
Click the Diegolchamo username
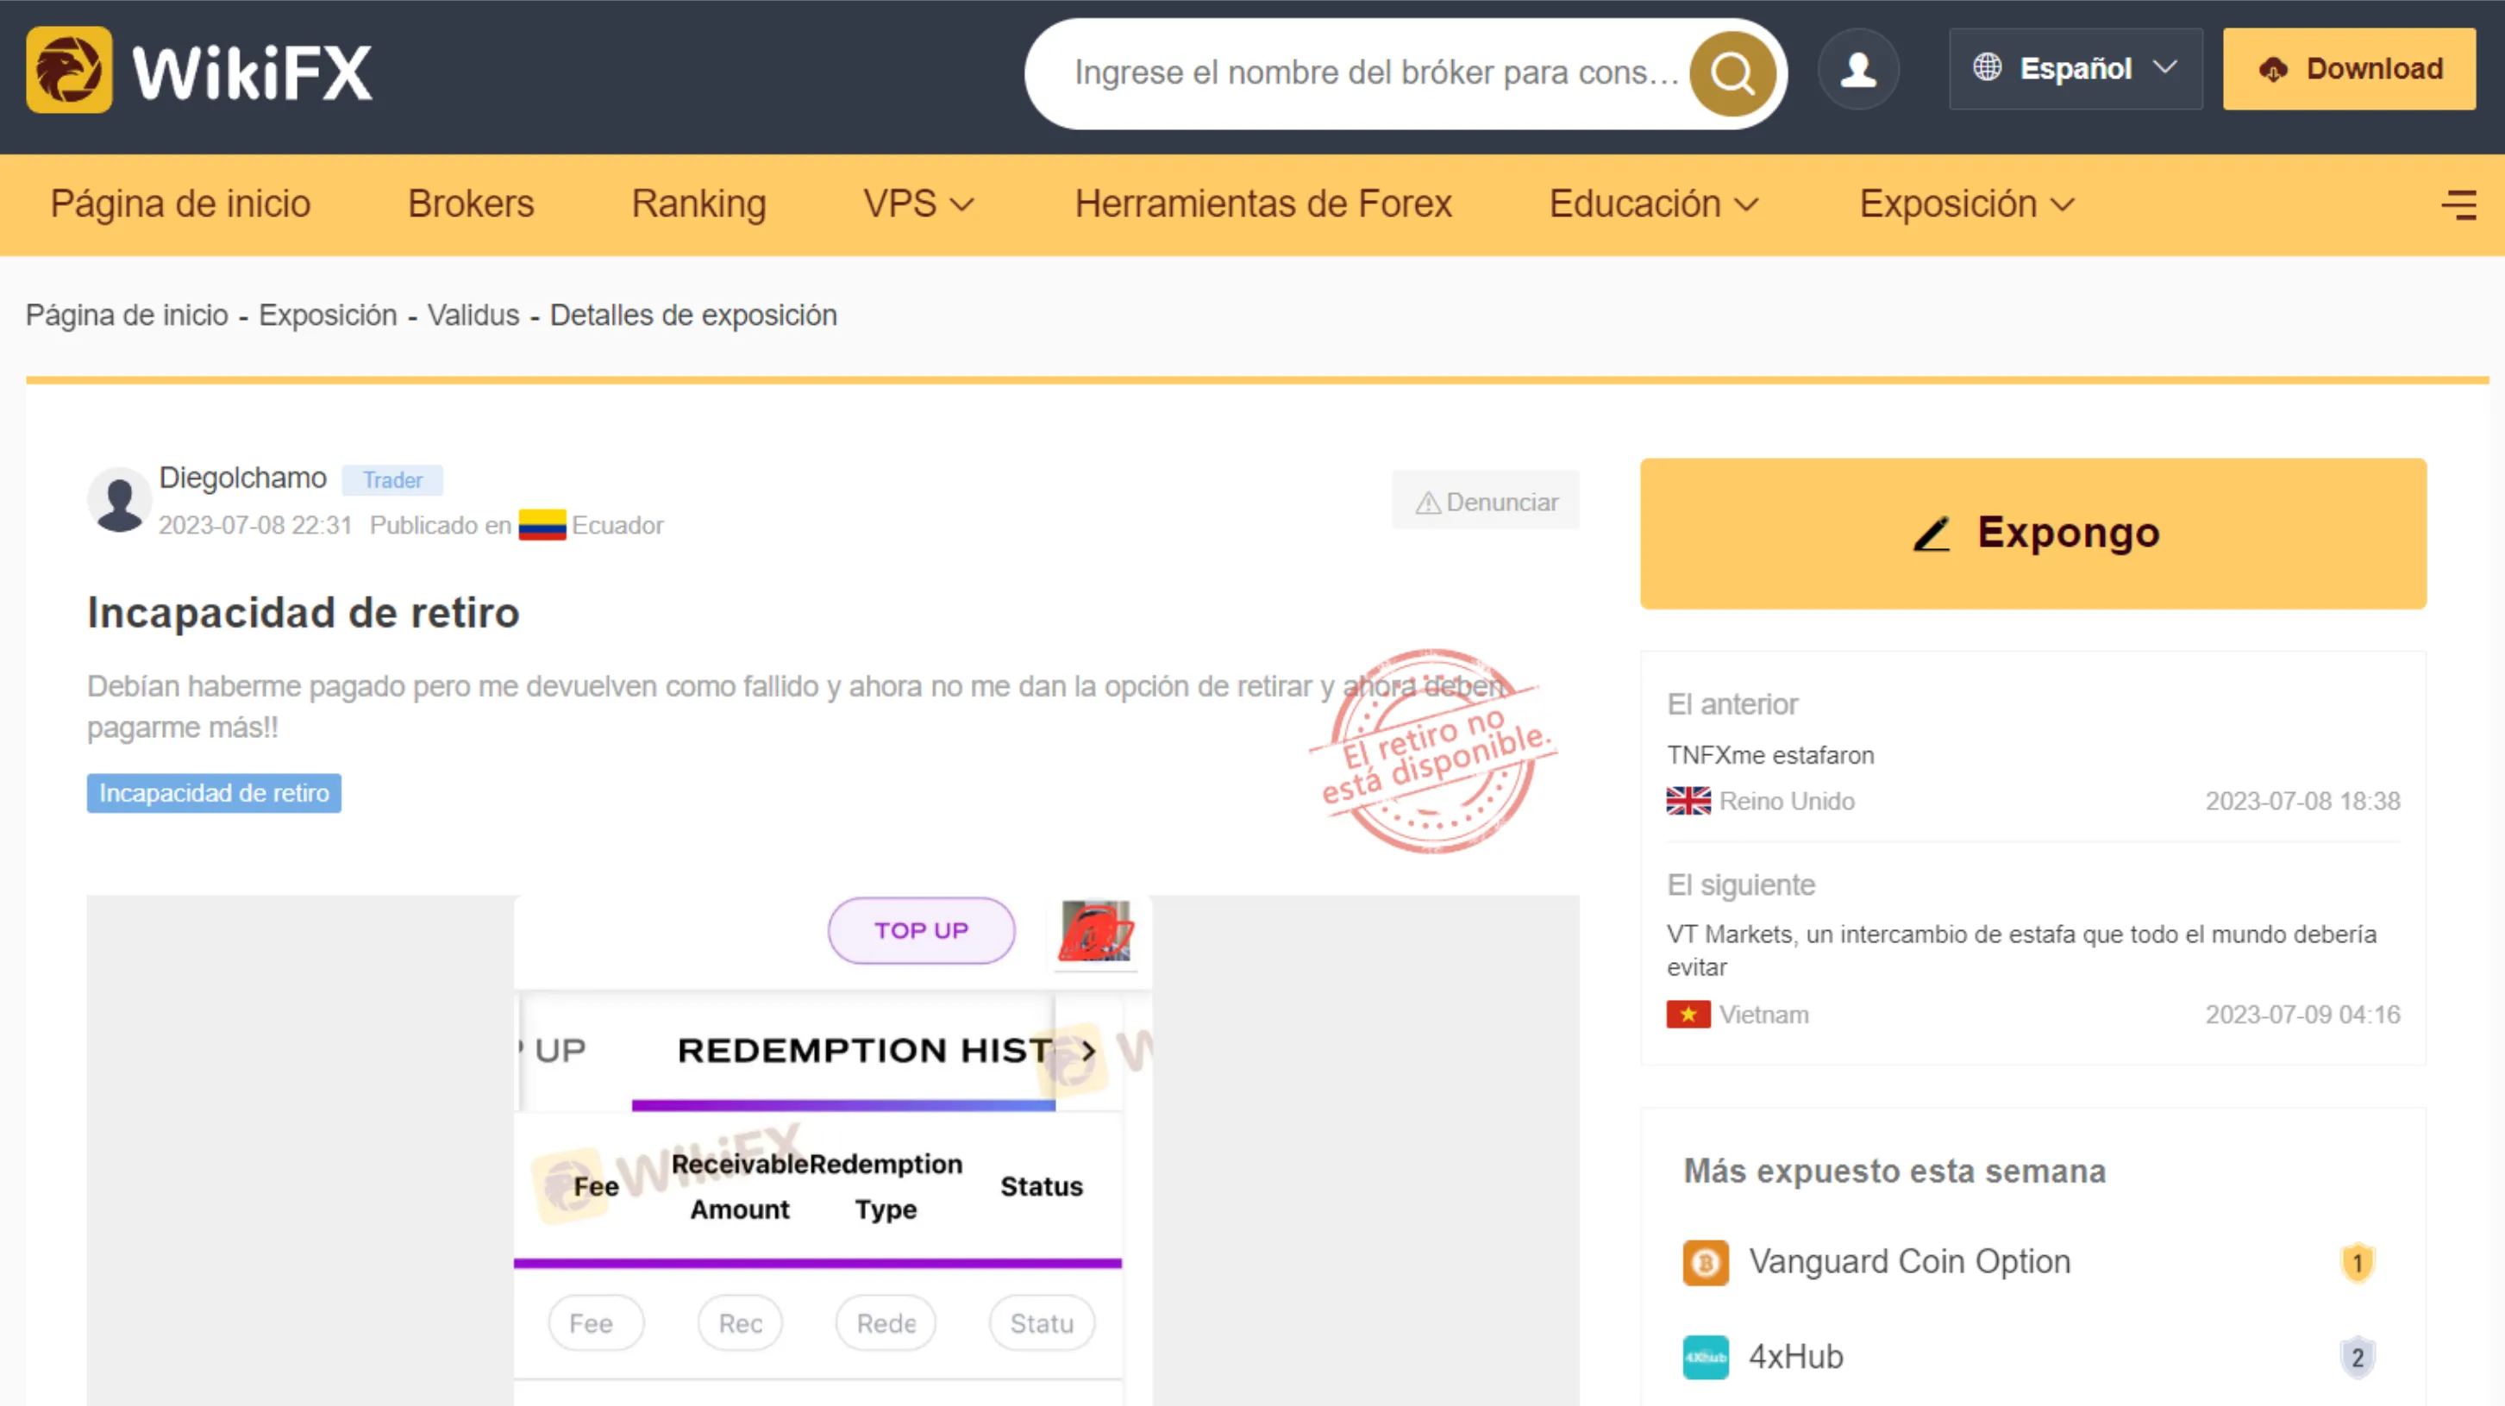coord(243,478)
